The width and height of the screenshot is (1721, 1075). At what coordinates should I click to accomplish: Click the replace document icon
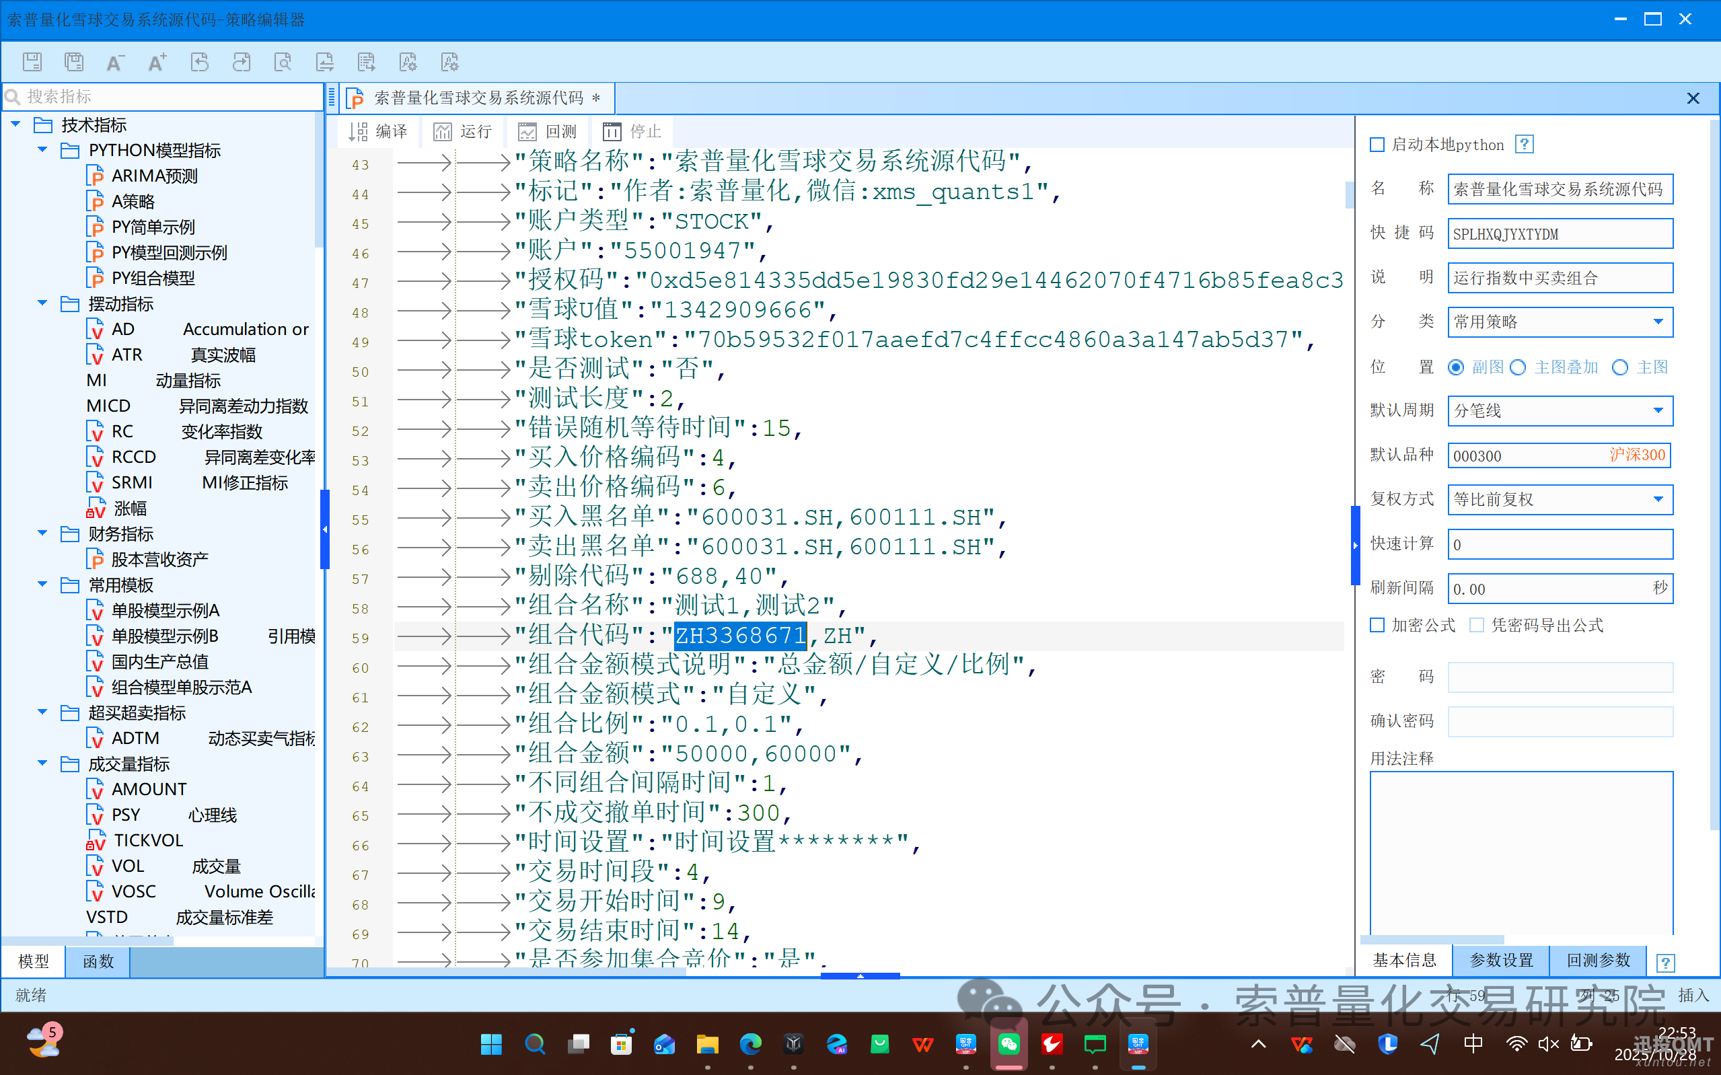pyautogui.click(x=325, y=62)
